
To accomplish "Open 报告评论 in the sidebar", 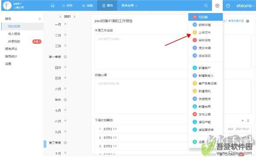I will 11,49.
